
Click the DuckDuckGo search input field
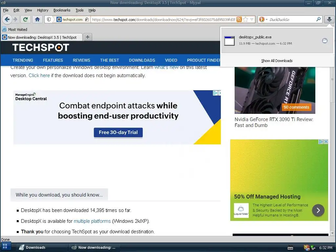tap(292, 19)
